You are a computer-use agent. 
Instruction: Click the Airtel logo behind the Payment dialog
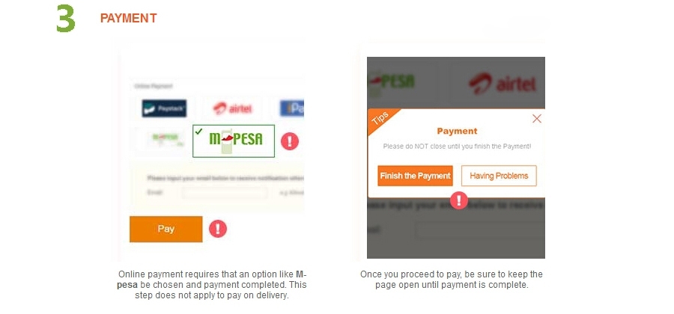pyautogui.click(x=503, y=83)
